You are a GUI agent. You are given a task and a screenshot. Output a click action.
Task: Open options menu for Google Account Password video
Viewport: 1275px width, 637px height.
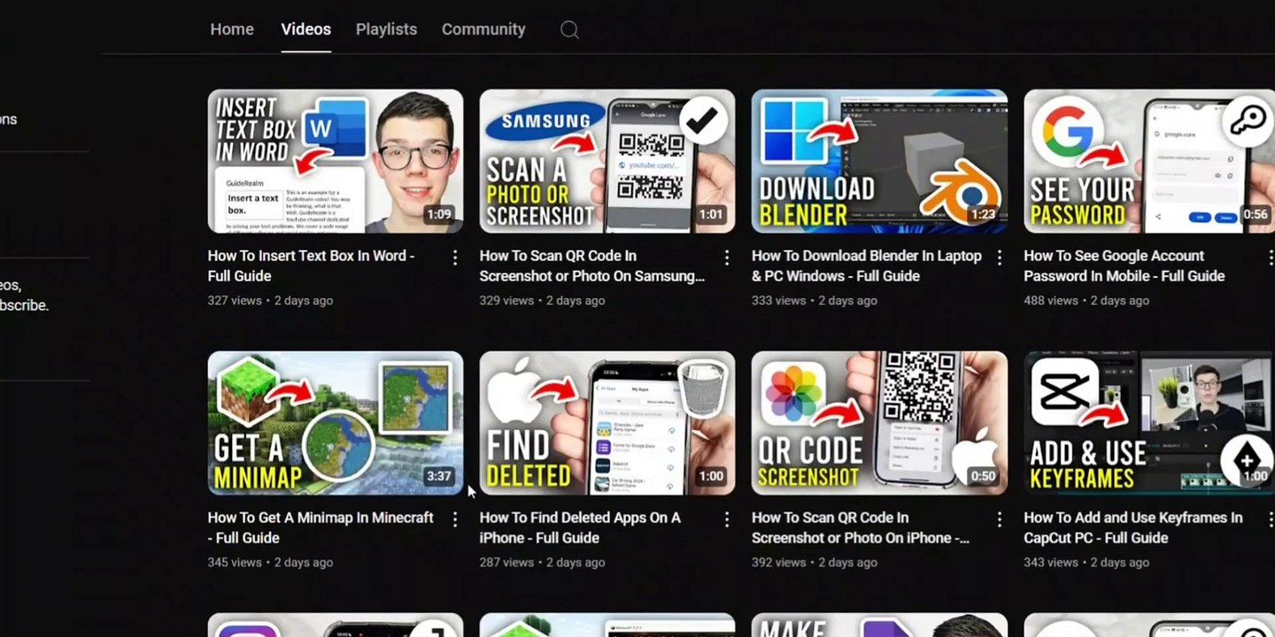click(1271, 257)
